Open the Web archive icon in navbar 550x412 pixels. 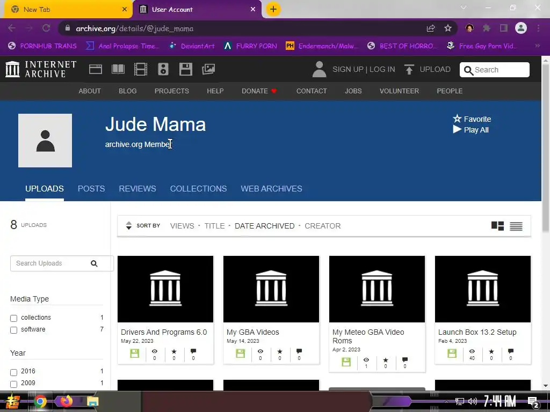pos(96,69)
